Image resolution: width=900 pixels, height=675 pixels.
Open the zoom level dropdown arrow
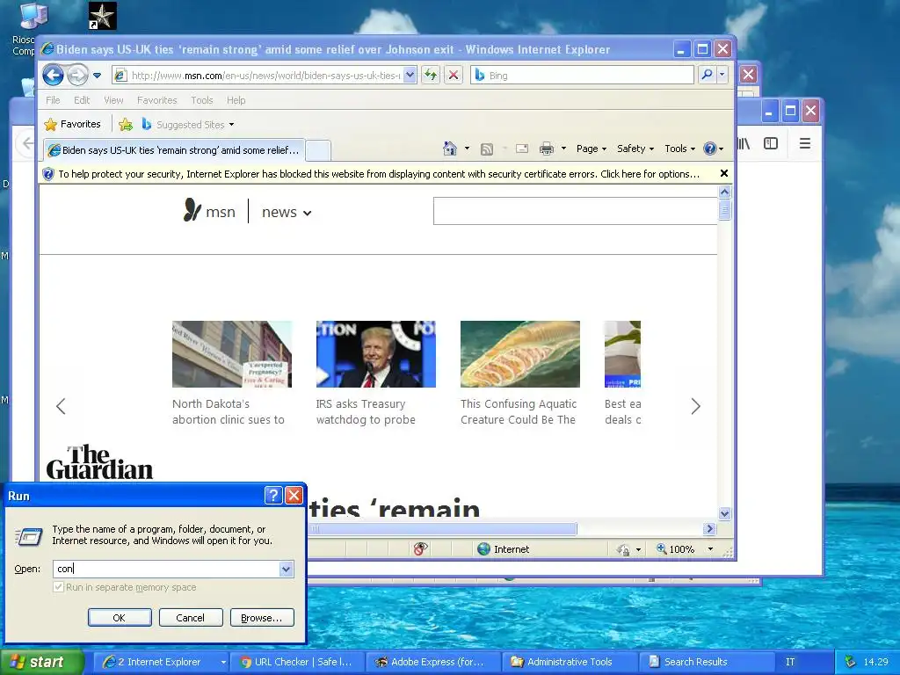(x=710, y=549)
